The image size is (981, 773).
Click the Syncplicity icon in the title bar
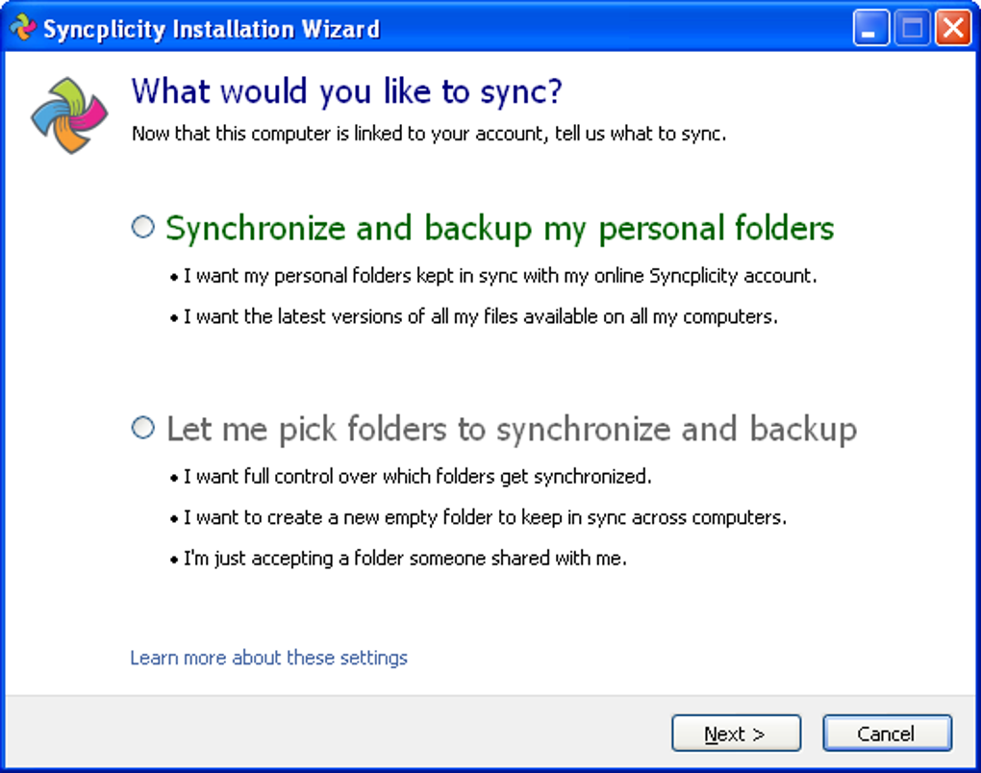pyautogui.click(x=22, y=28)
